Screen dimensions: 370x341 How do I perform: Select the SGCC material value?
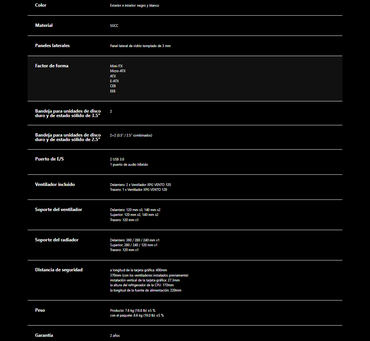114,26
